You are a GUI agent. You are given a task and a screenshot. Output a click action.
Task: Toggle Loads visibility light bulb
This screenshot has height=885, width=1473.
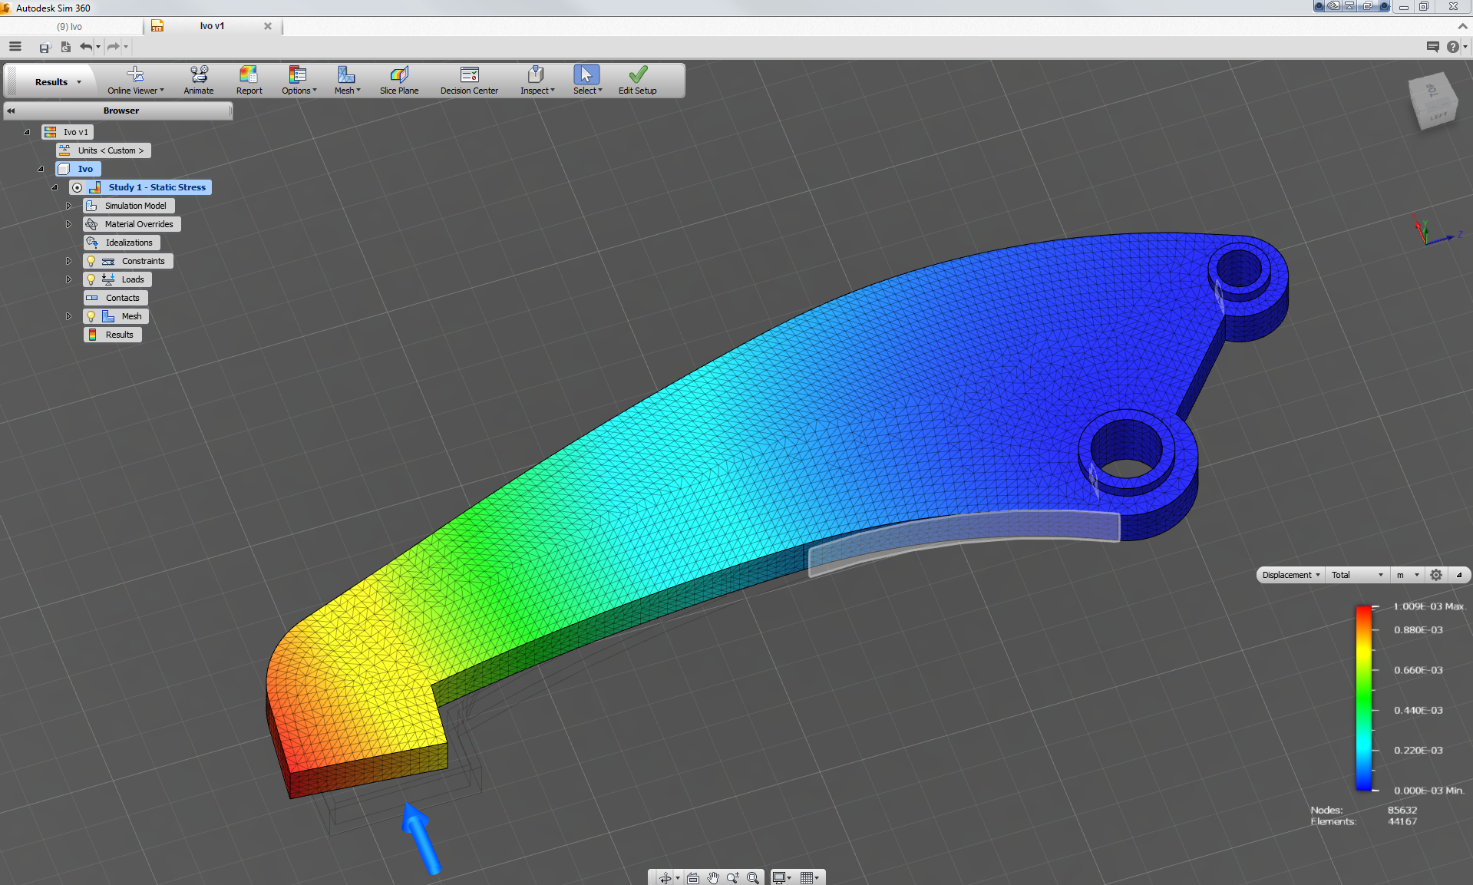coord(91,279)
